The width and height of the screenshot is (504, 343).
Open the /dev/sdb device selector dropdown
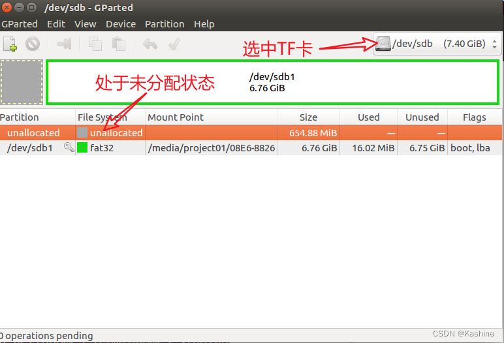pyautogui.click(x=436, y=44)
